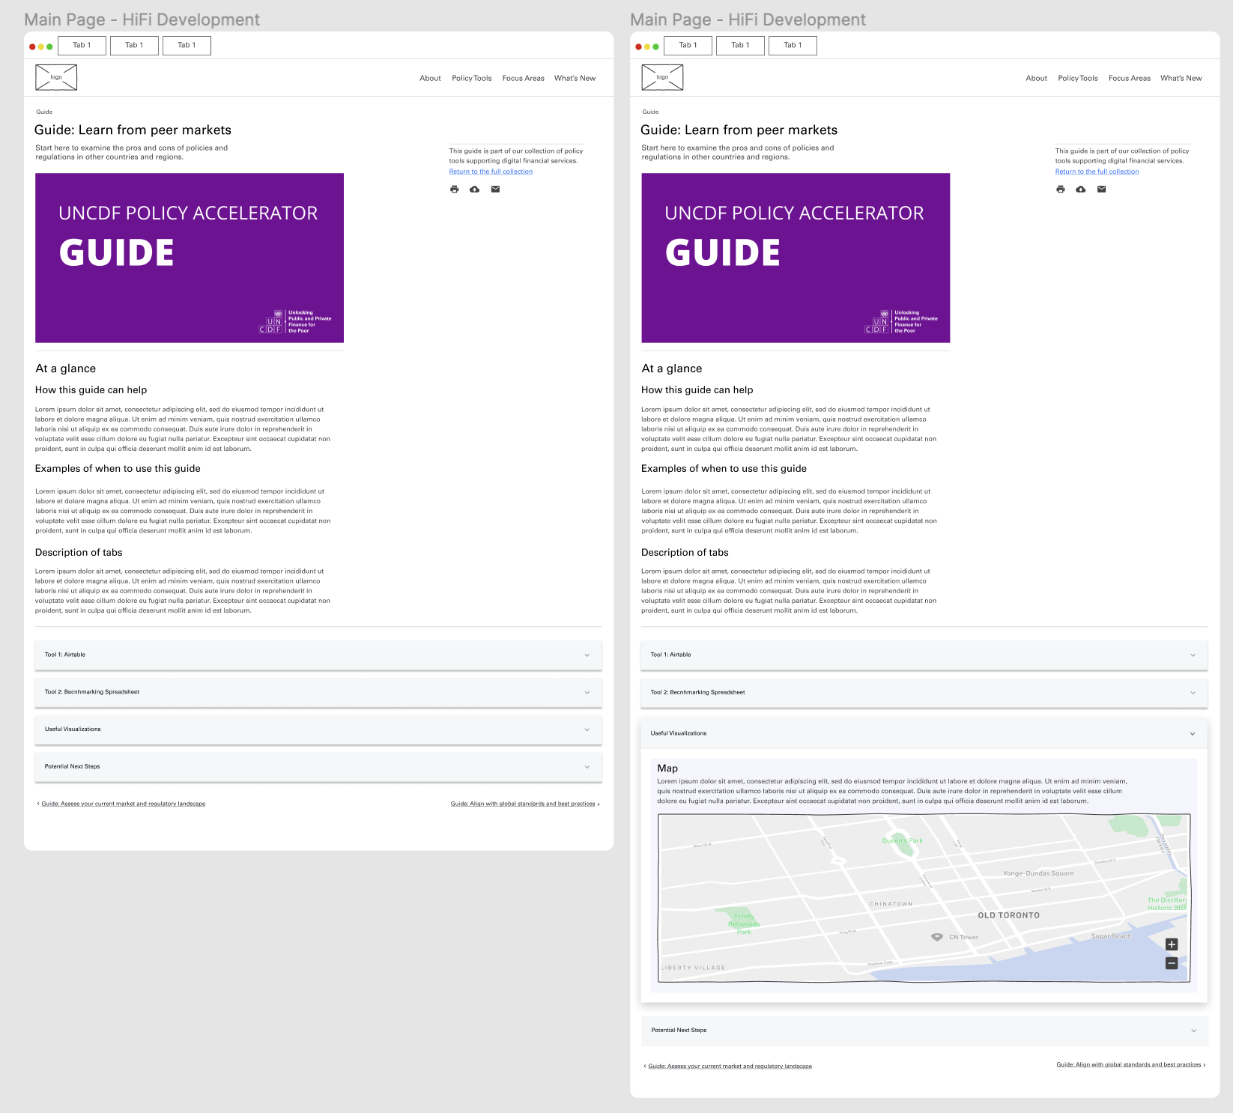Click Return to the full collection, right mockup

tap(1097, 172)
